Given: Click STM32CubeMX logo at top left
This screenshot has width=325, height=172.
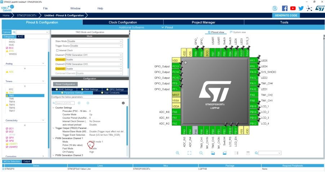Looking at the screenshot, I should tap(8, 8).
